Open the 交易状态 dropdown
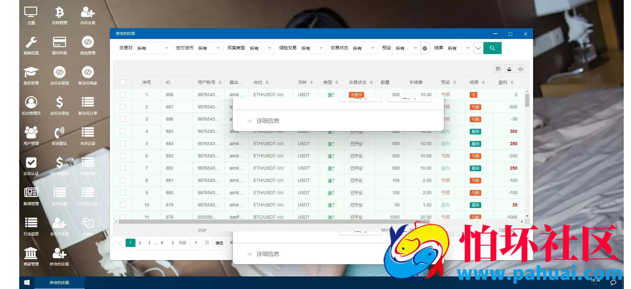Screen dimensions: 631x289 click(x=364, y=48)
